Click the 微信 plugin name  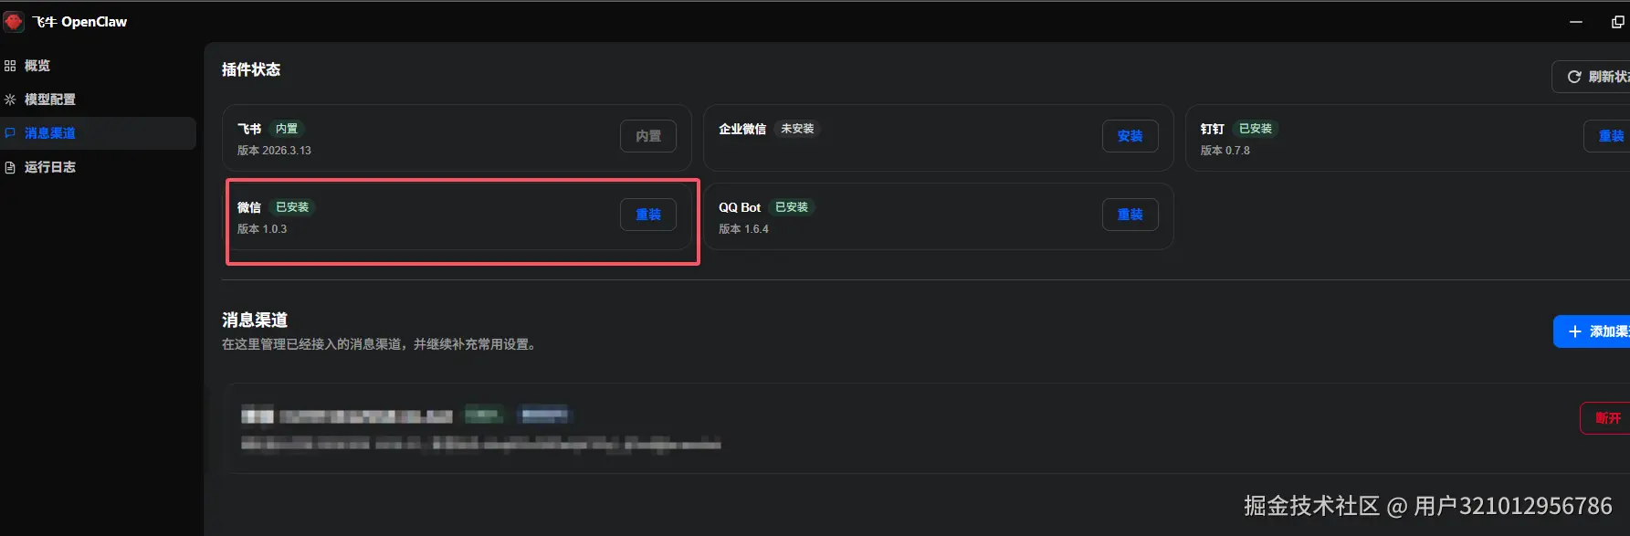pyautogui.click(x=249, y=207)
